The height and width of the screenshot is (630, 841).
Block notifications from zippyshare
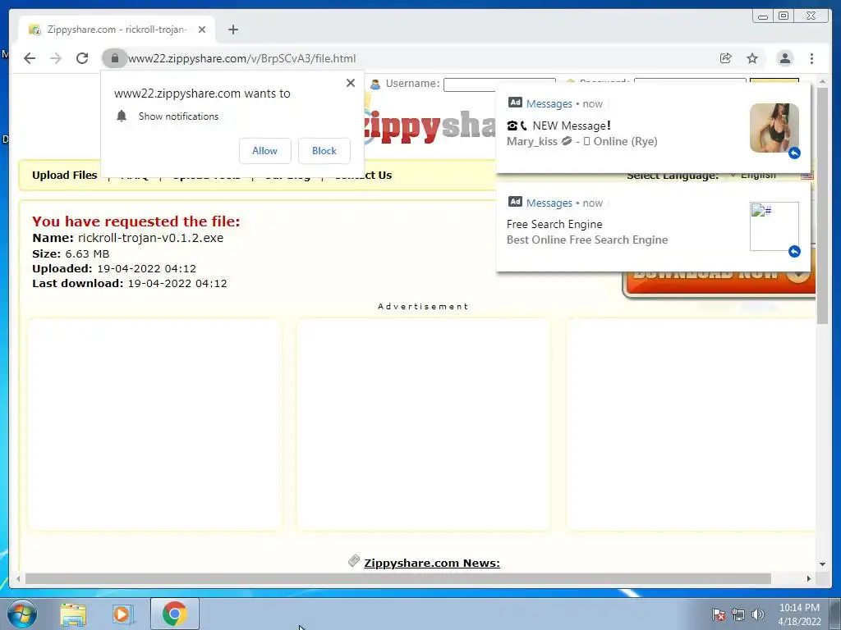coord(324,151)
